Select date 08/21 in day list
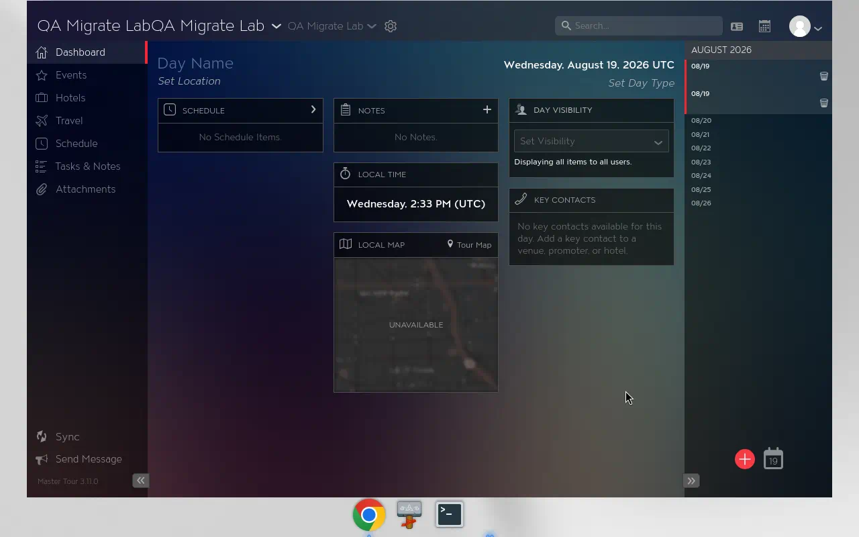 [701, 135]
